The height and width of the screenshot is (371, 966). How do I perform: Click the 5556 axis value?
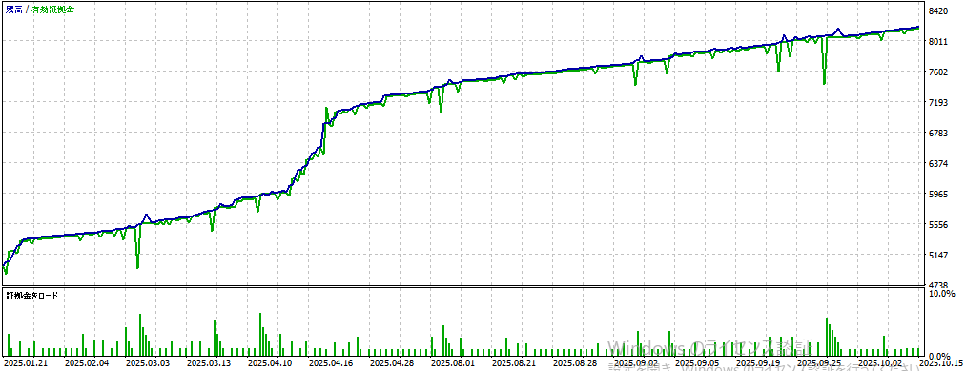(x=939, y=225)
